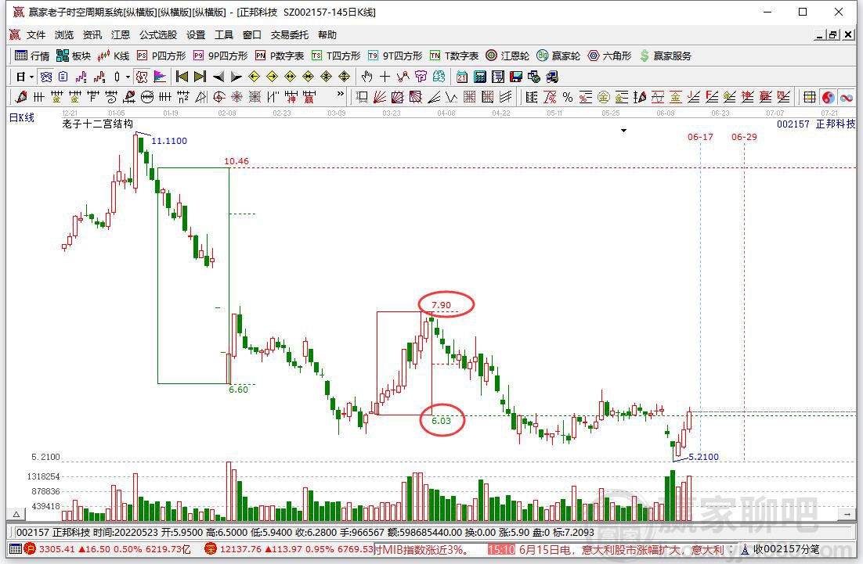
Task: Open the 日 period dropdown arrow
Action: (x=31, y=77)
